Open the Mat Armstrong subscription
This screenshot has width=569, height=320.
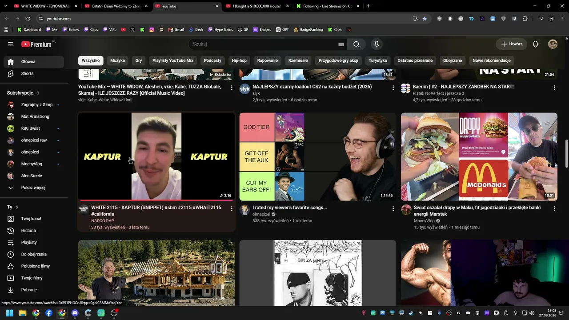point(34,116)
